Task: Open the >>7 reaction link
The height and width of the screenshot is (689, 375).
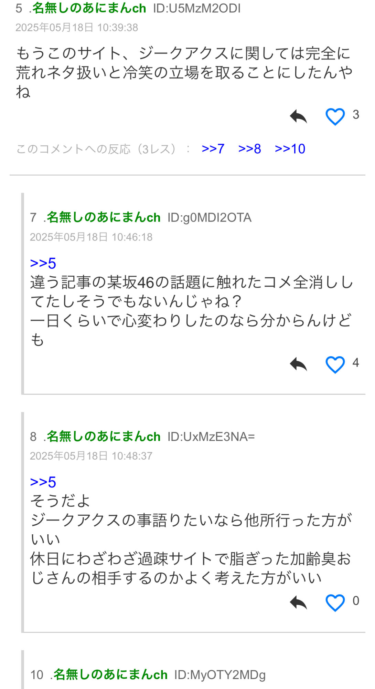Action: 213,149
